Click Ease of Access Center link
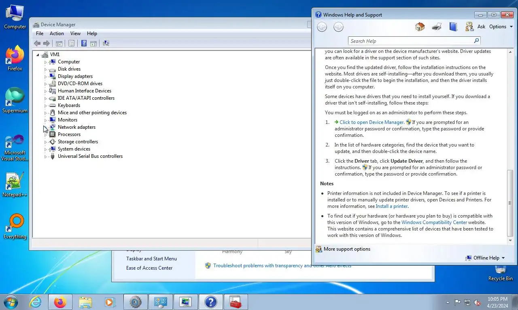The height and width of the screenshot is (310, 518). [x=149, y=268]
